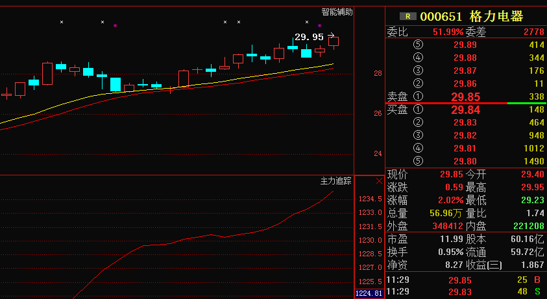Click the circled 5 beside buy price 29.80
Image resolution: width=547 pixels, height=299 pixels.
coord(418,161)
